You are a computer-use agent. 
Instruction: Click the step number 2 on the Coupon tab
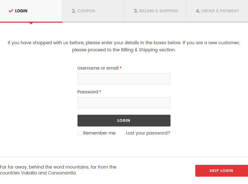click(74, 11)
